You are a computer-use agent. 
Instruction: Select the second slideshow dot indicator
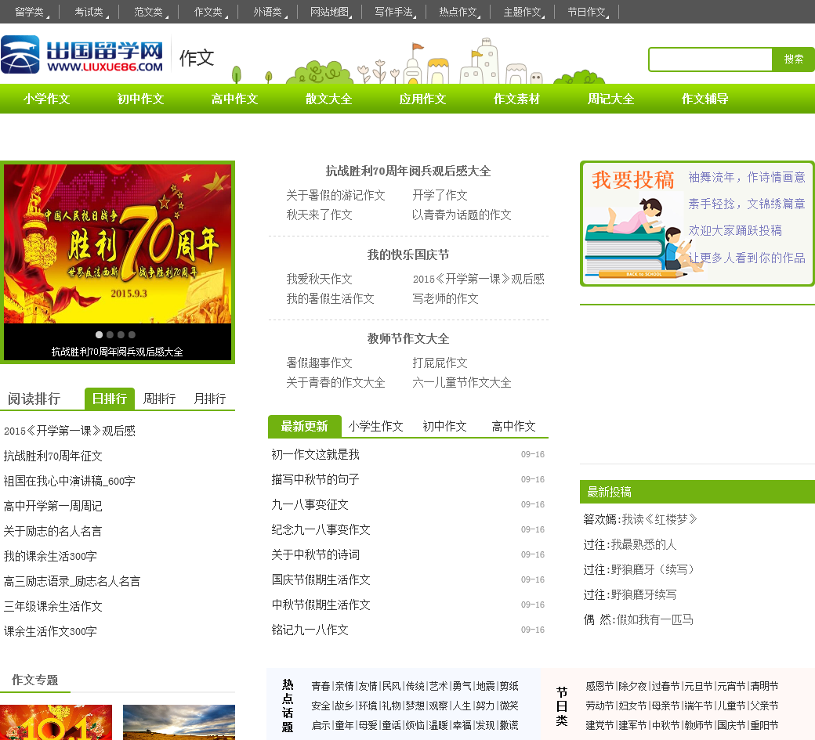click(110, 335)
